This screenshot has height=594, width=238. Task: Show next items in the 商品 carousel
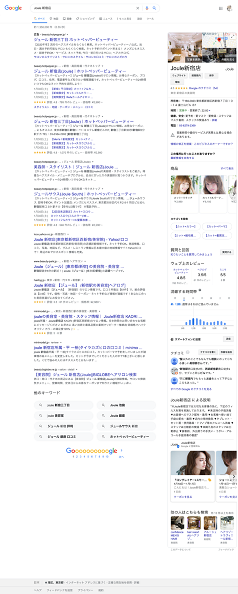pyautogui.click(x=234, y=195)
